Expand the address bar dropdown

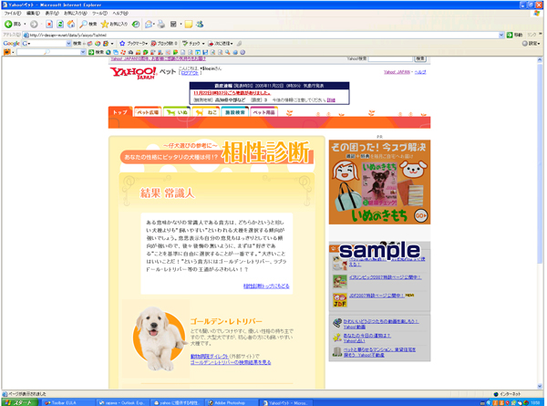(x=501, y=35)
